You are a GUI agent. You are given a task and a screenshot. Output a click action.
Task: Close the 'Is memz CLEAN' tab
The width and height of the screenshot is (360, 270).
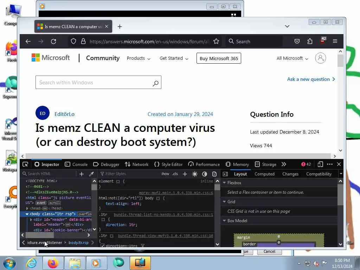tap(107, 26)
